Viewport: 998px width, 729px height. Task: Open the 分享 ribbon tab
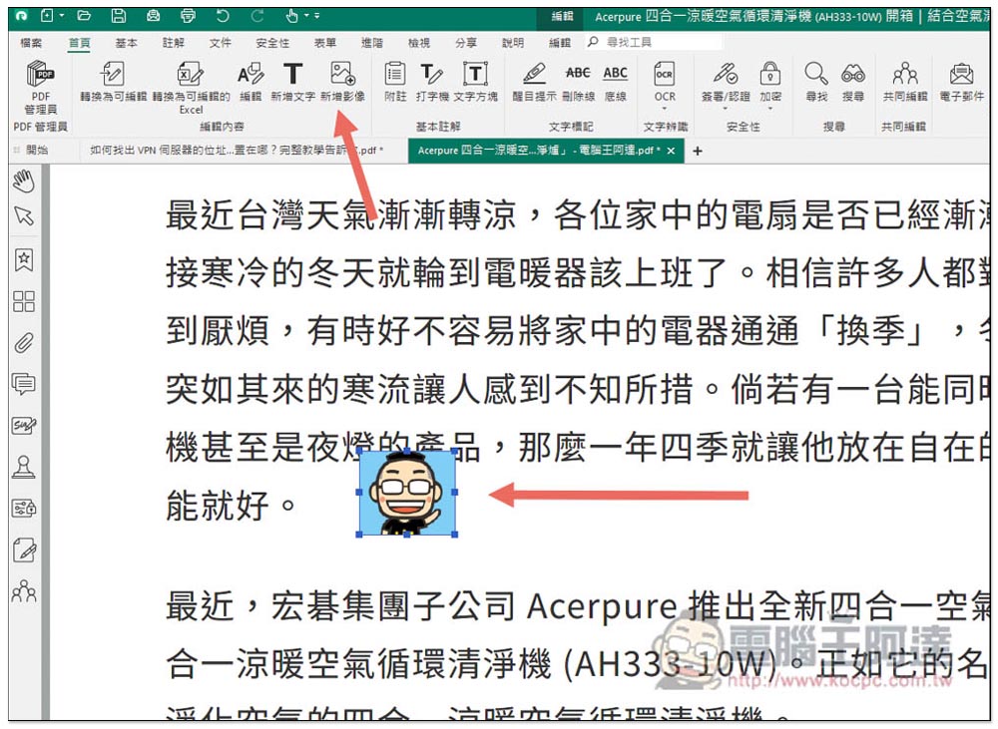(x=466, y=43)
